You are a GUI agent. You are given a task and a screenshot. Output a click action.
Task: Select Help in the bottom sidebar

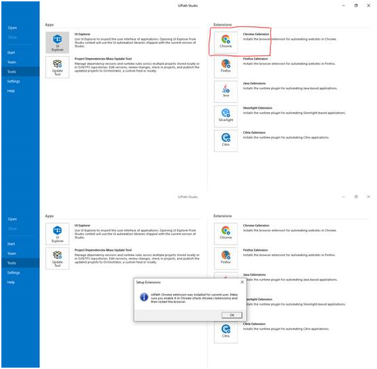11,282
